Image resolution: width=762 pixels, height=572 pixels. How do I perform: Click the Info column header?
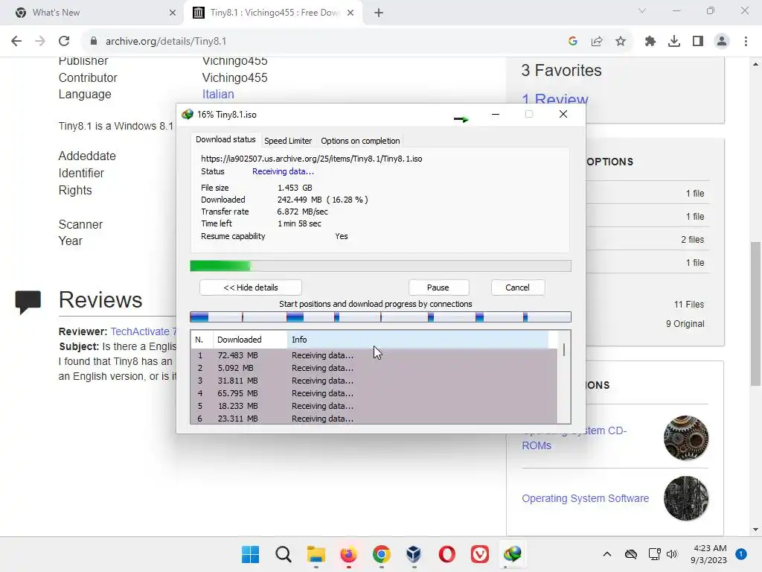(418, 340)
